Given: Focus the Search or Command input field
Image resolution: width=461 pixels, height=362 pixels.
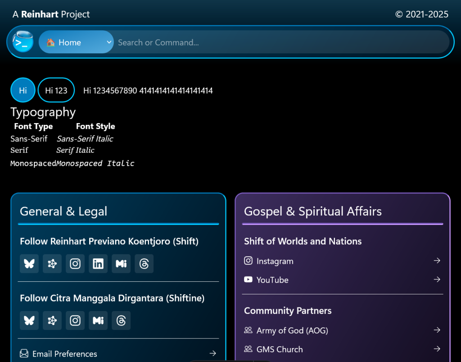Looking at the screenshot, I should tap(279, 42).
